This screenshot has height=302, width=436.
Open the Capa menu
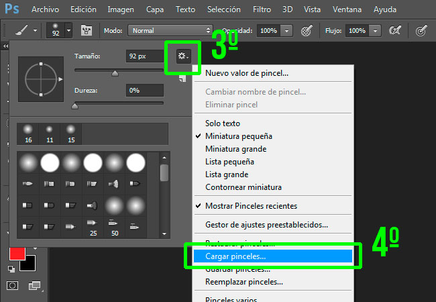click(155, 9)
